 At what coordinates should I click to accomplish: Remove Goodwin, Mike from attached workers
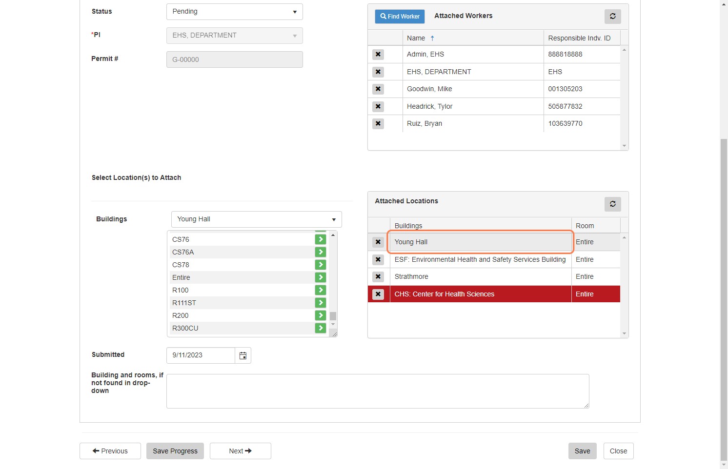[x=378, y=89]
